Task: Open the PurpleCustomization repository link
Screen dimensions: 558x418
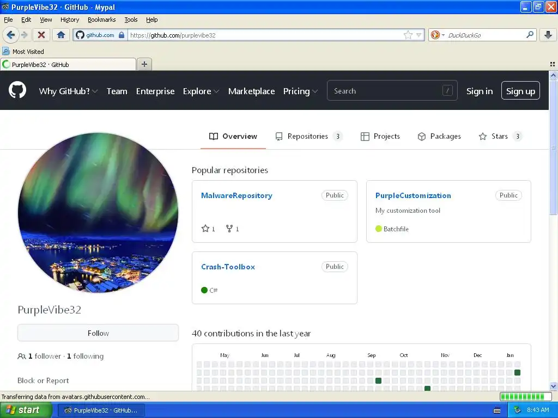Action: point(413,195)
